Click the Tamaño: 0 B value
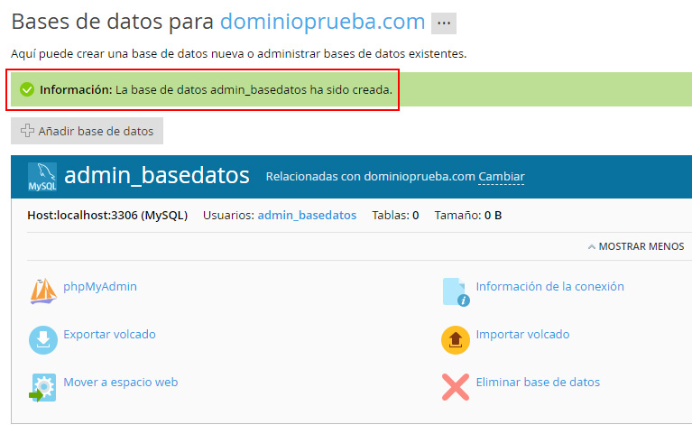This screenshot has height=434, width=692. 468,215
